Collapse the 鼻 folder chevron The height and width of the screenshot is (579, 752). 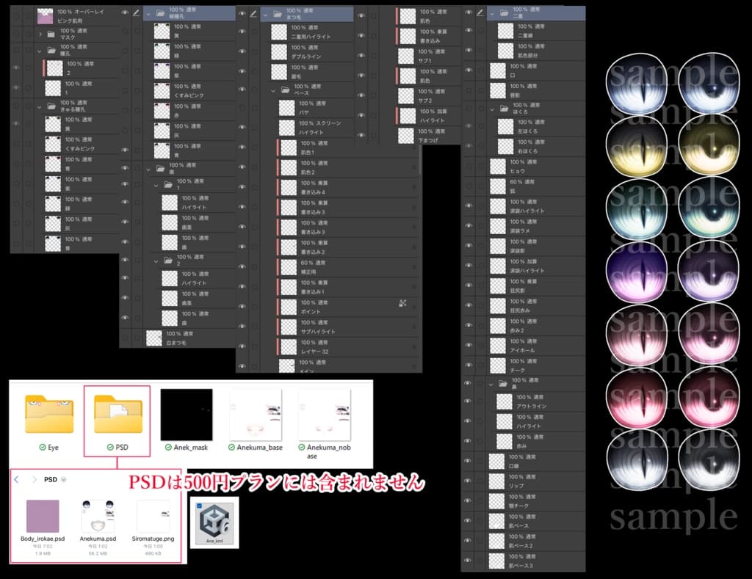coord(491,384)
